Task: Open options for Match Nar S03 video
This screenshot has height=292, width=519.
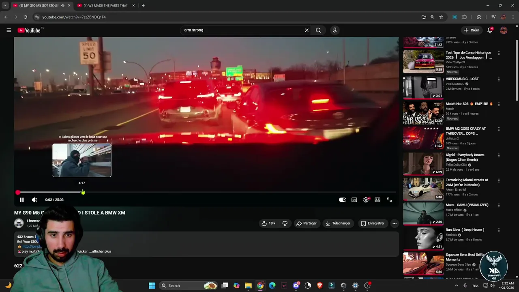Action: point(499,104)
